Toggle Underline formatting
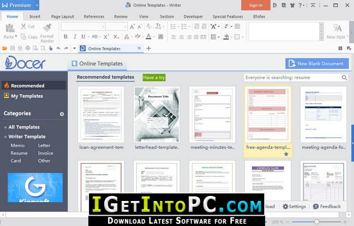Screen dimensions: 354x226 click(83, 36)
